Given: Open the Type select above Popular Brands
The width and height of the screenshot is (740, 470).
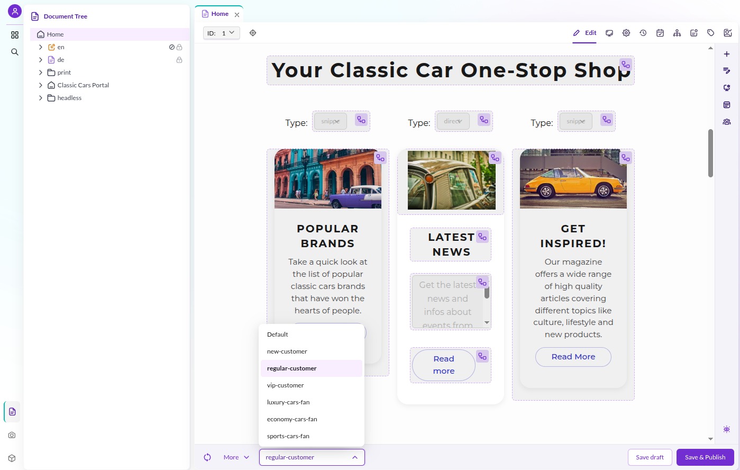Looking at the screenshot, I should click(331, 121).
